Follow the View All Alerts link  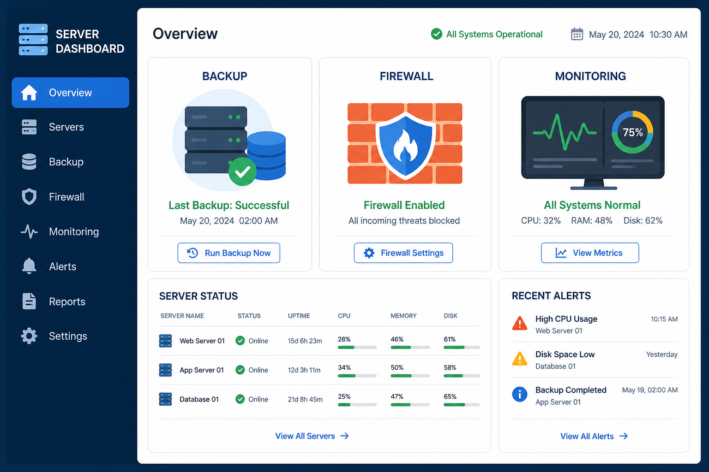click(x=594, y=436)
